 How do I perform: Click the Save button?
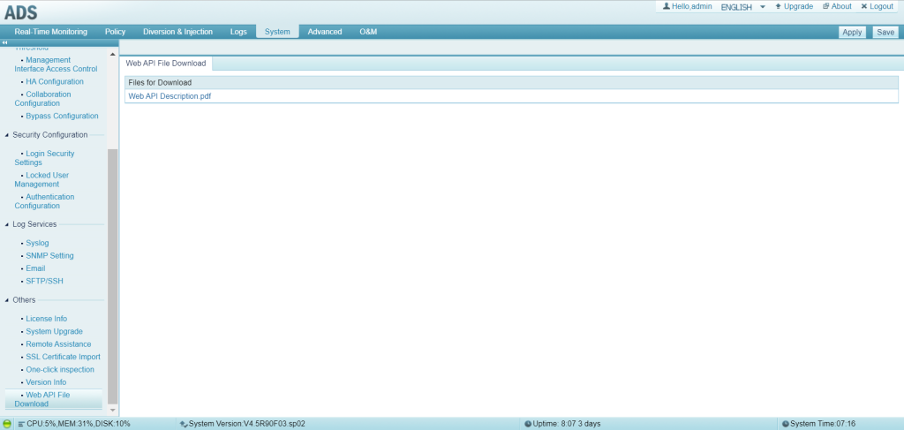point(885,33)
